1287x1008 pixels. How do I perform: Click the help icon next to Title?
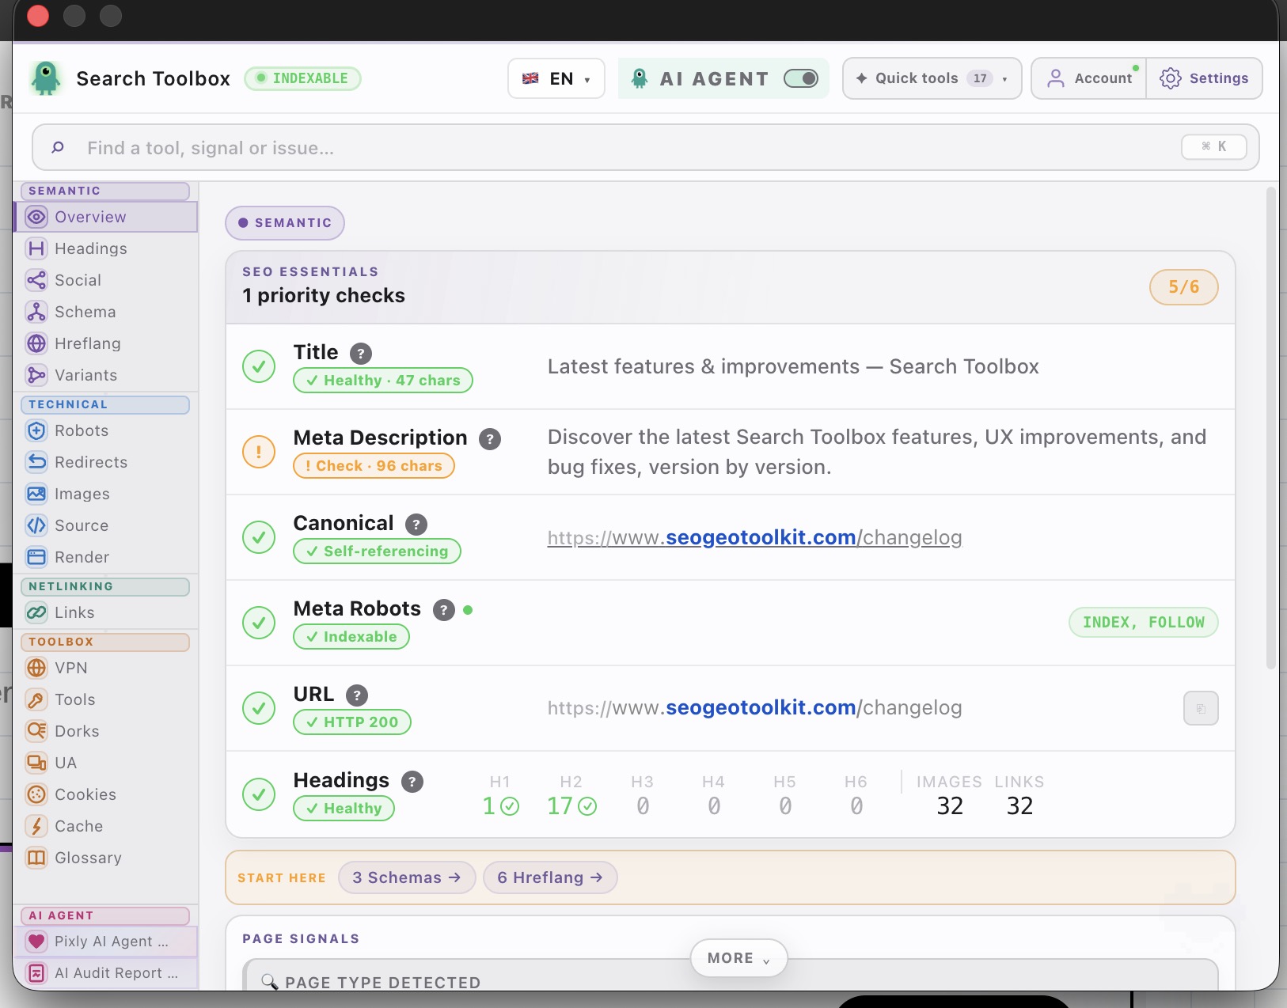pos(361,353)
